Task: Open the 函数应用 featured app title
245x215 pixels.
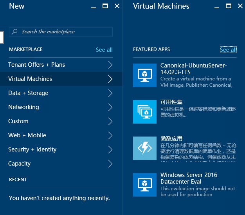Action: click(x=171, y=138)
